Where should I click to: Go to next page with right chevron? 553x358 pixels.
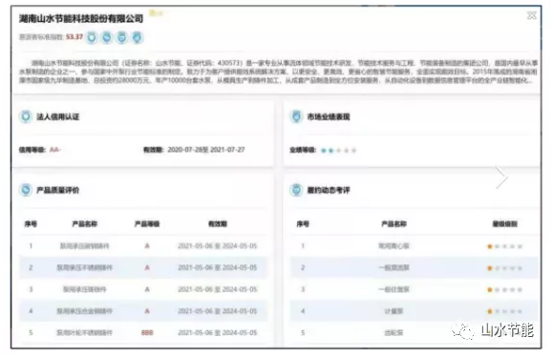coord(501,177)
